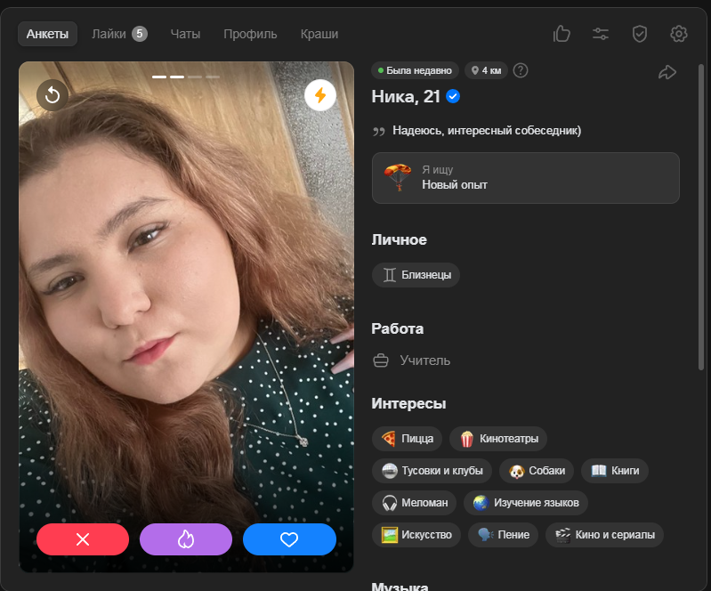Open the Краши tab
Image resolution: width=711 pixels, height=591 pixels.
point(319,34)
